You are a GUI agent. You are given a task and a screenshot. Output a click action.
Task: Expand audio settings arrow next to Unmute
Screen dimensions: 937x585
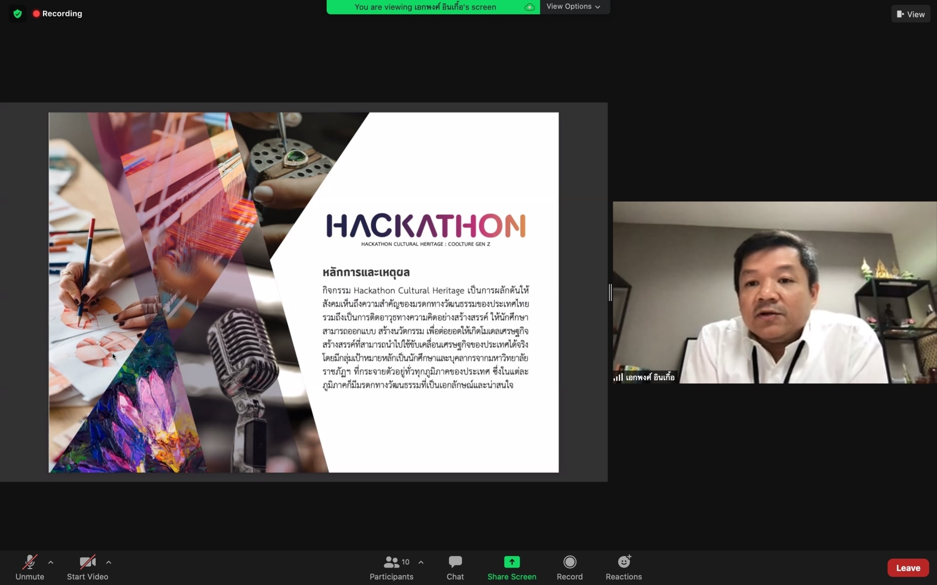[51, 562]
